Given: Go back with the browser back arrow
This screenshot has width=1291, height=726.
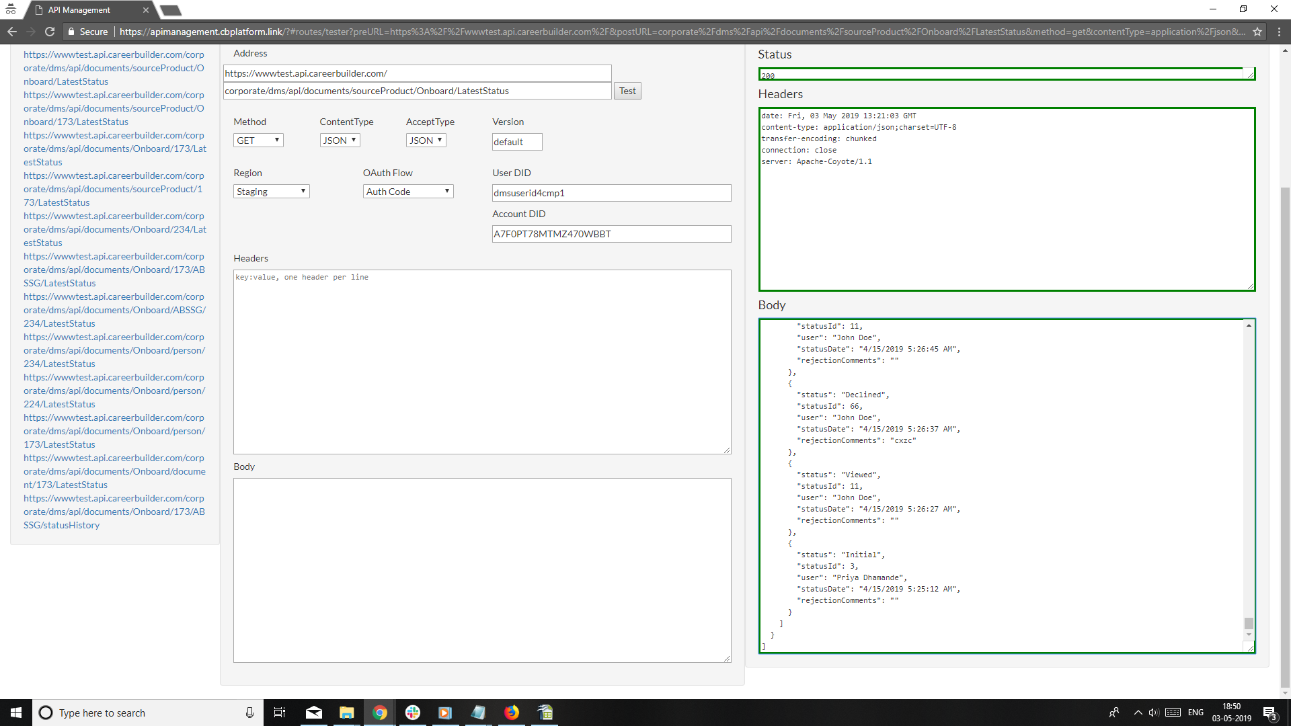Looking at the screenshot, I should click(12, 32).
